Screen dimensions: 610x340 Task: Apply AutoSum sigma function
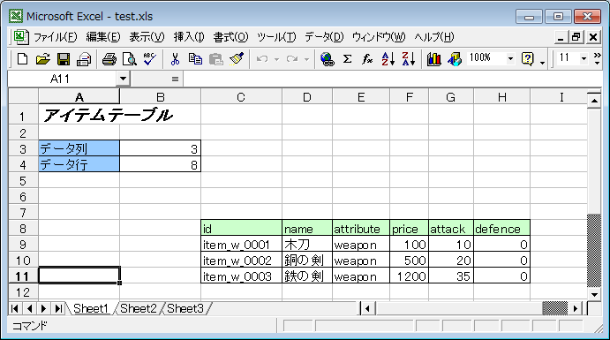348,59
